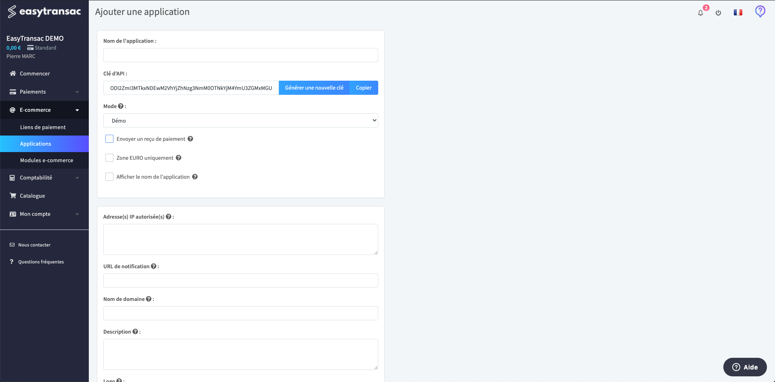775x382 pixels.
Task: Click the Comptabilité calculator icon
Action: 13,177
